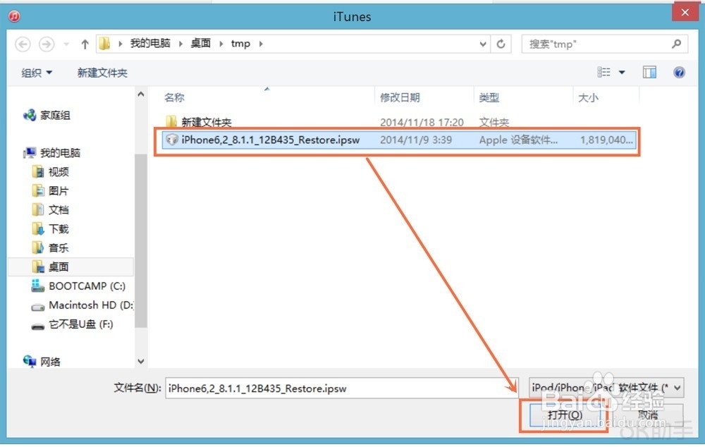
Task: Close the iTunes file dialog
Action: click(685, 13)
